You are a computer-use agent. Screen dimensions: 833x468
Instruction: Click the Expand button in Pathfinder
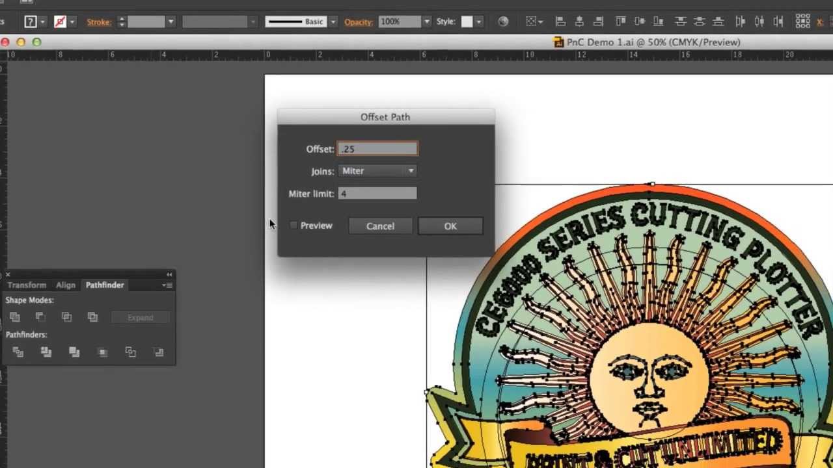141,317
